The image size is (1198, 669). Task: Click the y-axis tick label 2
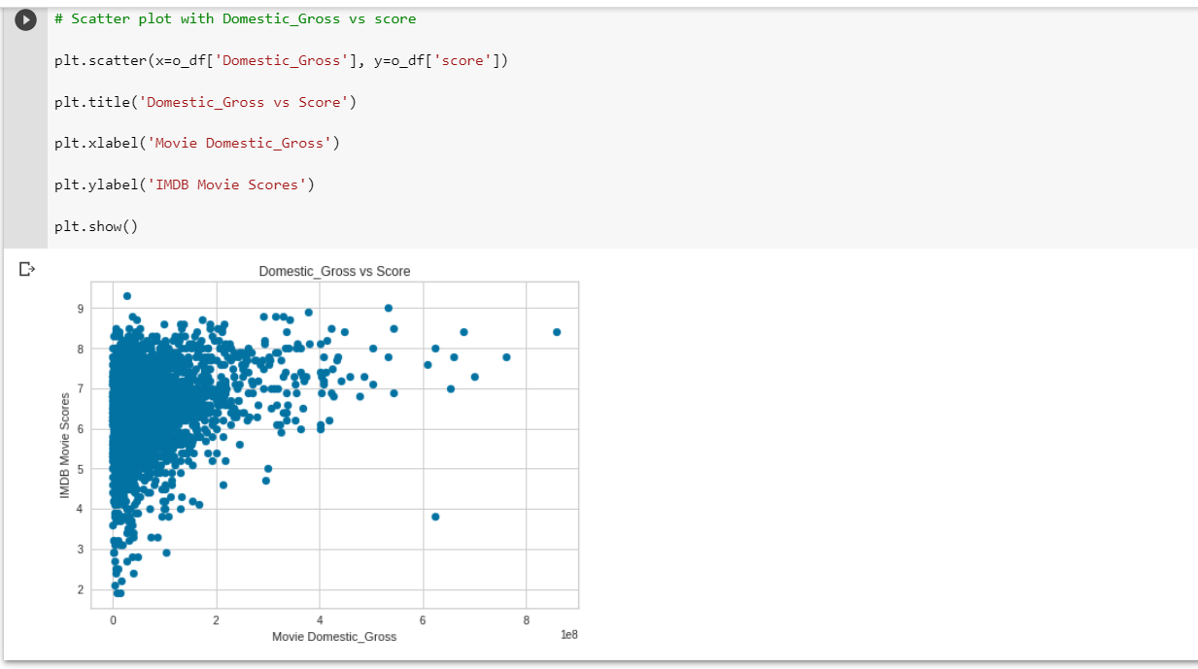[81, 589]
